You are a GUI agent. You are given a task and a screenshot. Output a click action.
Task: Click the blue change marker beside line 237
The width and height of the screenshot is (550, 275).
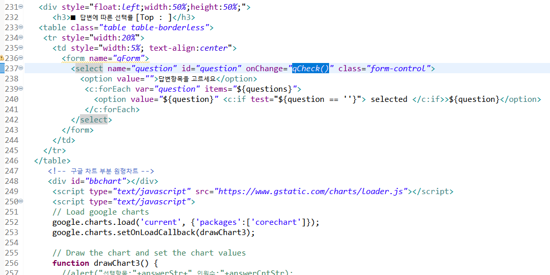pyautogui.click(x=2, y=68)
